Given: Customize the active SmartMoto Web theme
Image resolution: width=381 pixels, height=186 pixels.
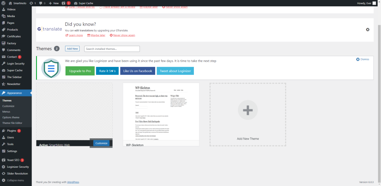Looking at the screenshot, I should click(x=101, y=143).
